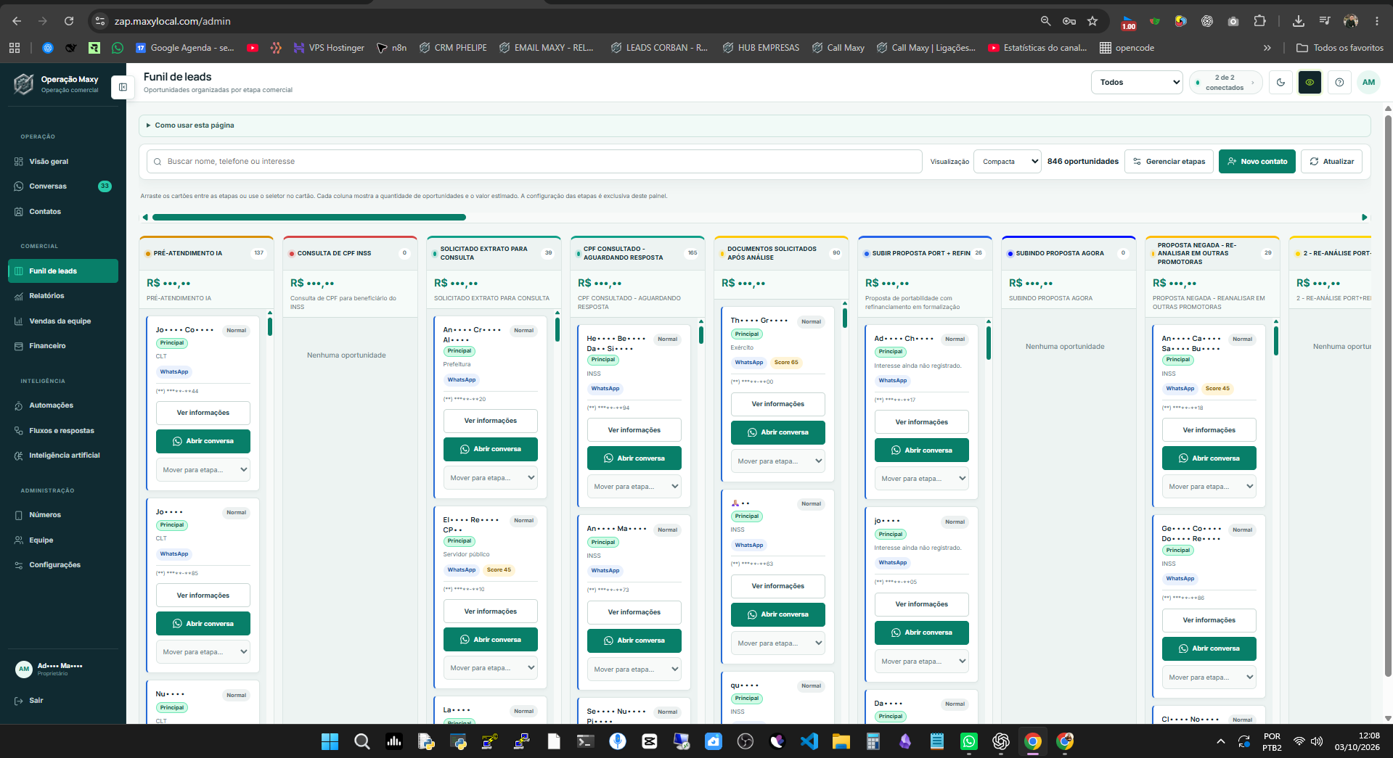
Task: Focus the search name, phone or interest field
Action: click(534, 162)
